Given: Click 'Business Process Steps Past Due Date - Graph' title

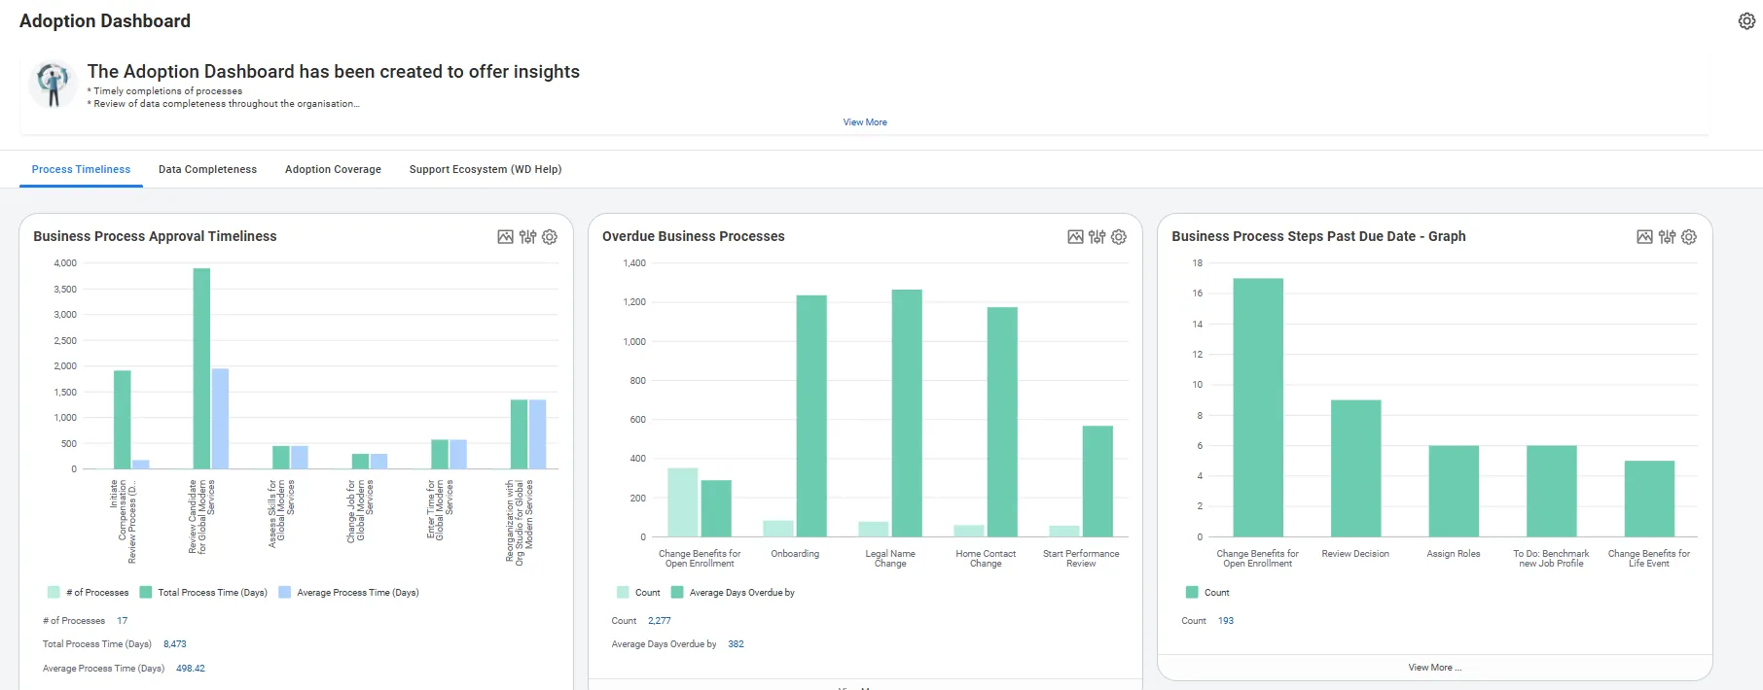Looking at the screenshot, I should click(x=1318, y=236).
